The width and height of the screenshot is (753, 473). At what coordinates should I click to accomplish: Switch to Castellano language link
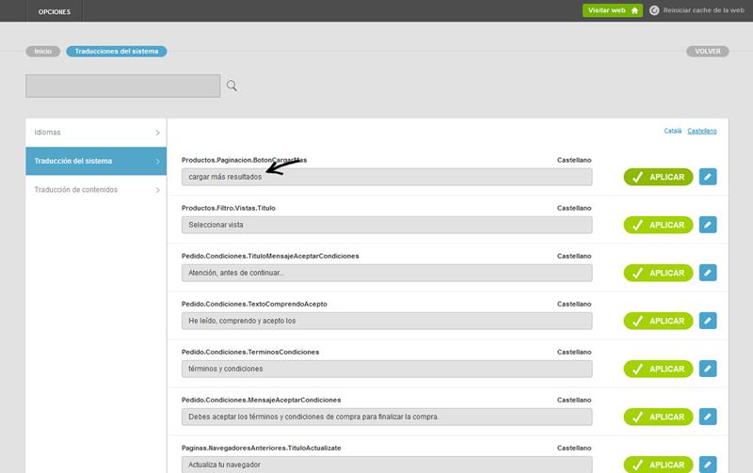(x=702, y=131)
